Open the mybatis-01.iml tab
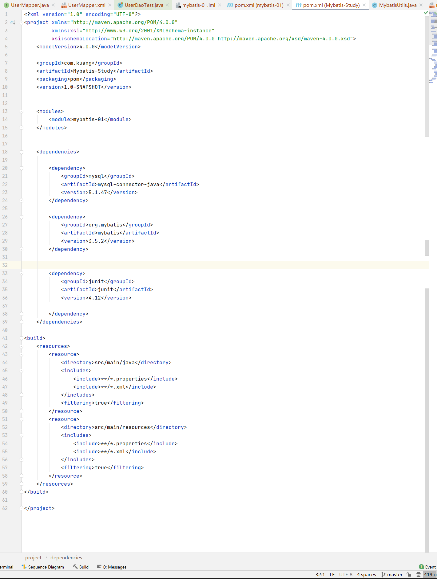The image size is (437, 579). click(x=199, y=5)
